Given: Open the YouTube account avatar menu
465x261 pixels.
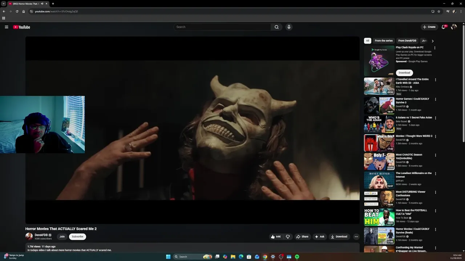Looking at the screenshot, I should point(454,27).
